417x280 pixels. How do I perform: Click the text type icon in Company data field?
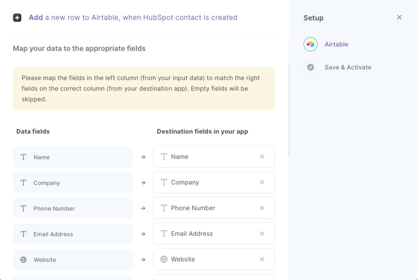tap(23, 183)
